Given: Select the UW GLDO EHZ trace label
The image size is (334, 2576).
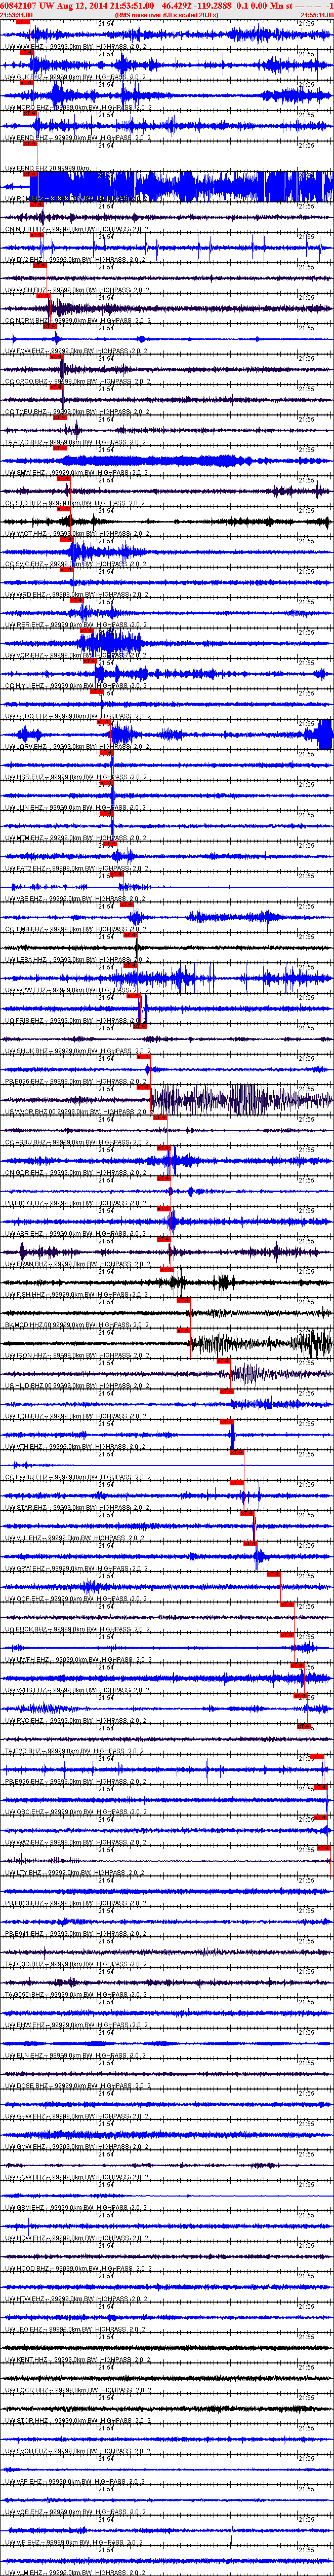Looking at the screenshot, I should 78,716.
